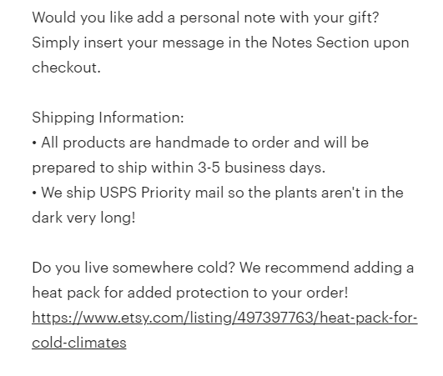Click the 'Do you live somewhere cold?' question
The image size is (443, 376).
click(133, 268)
